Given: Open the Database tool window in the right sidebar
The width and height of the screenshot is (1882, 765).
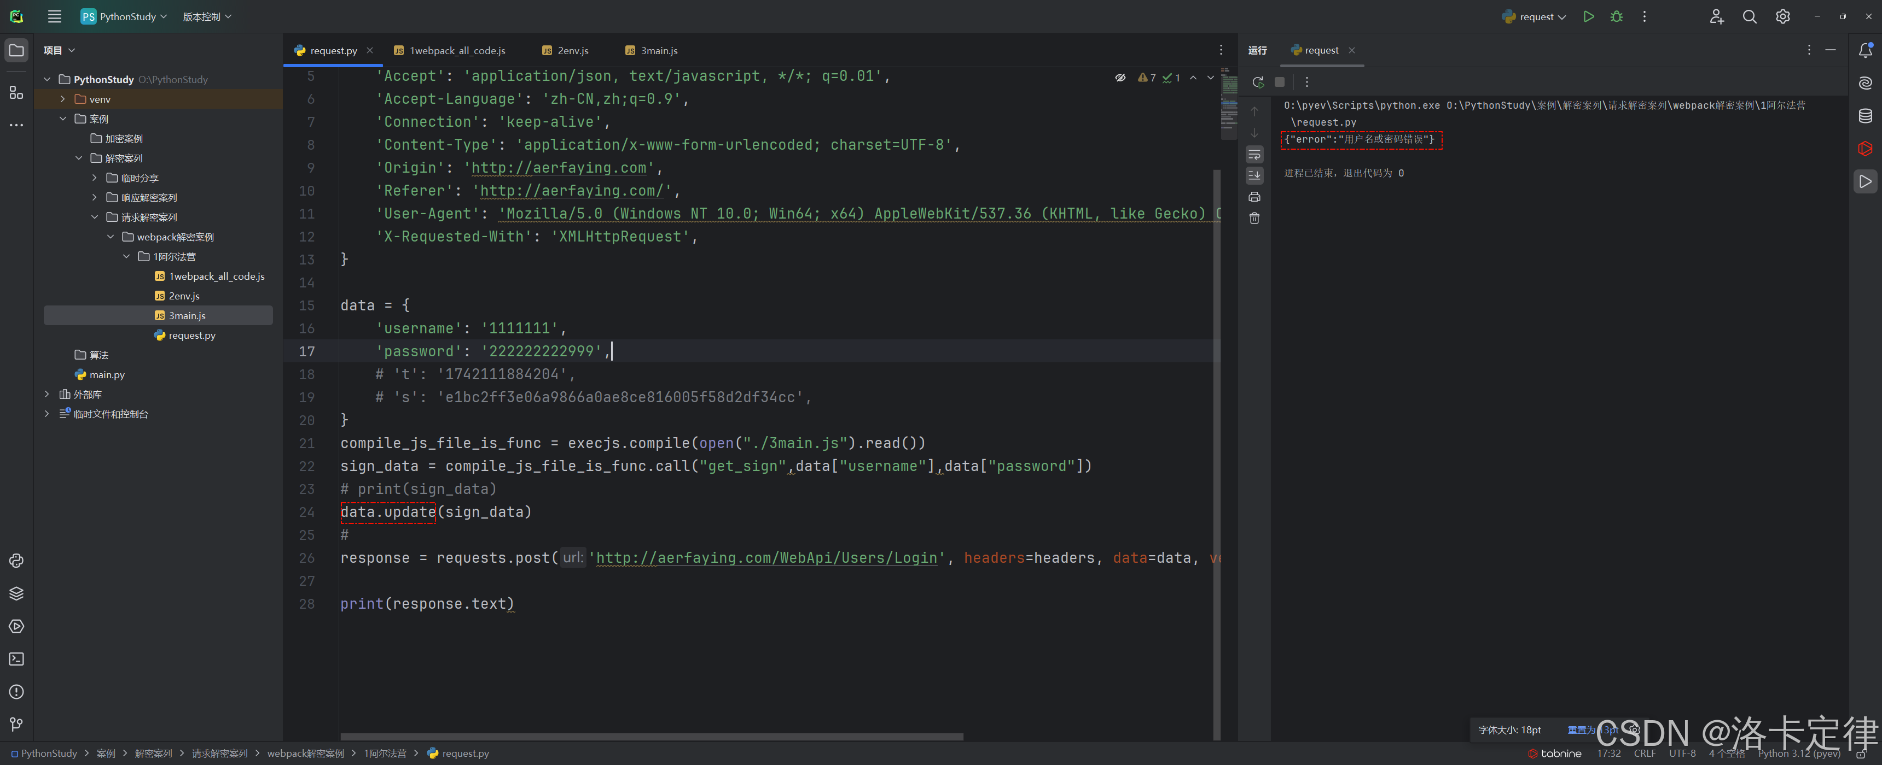Looking at the screenshot, I should pos(1865,115).
